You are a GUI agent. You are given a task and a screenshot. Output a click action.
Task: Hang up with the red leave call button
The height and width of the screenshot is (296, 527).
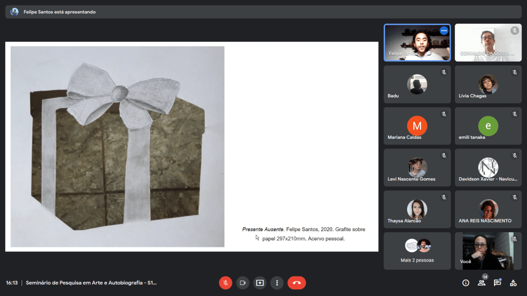pyautogui.click(x=296, y=283)
